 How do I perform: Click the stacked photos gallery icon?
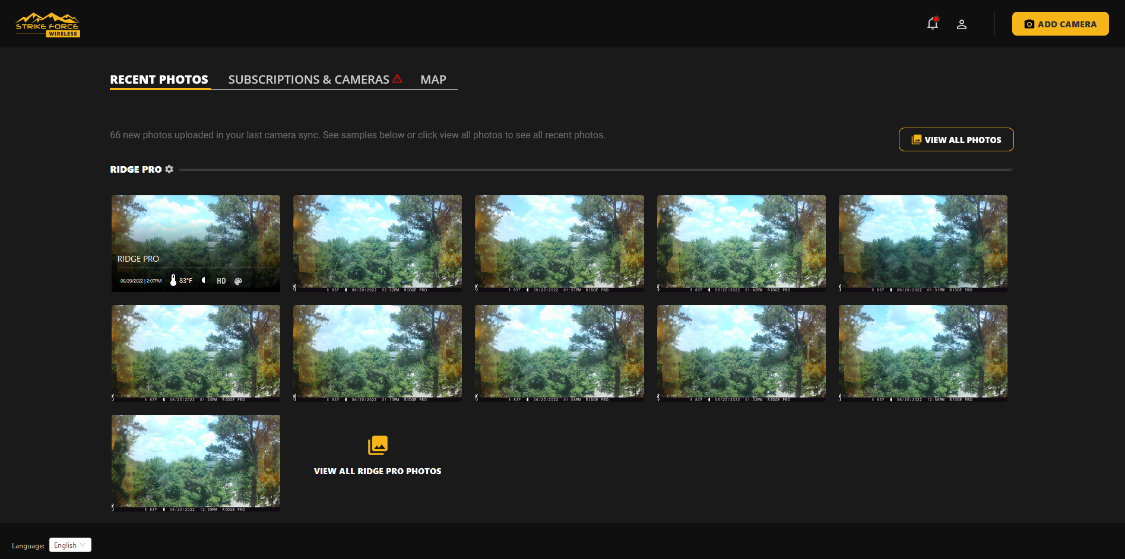pyautogui.click(x=378, y=445)
